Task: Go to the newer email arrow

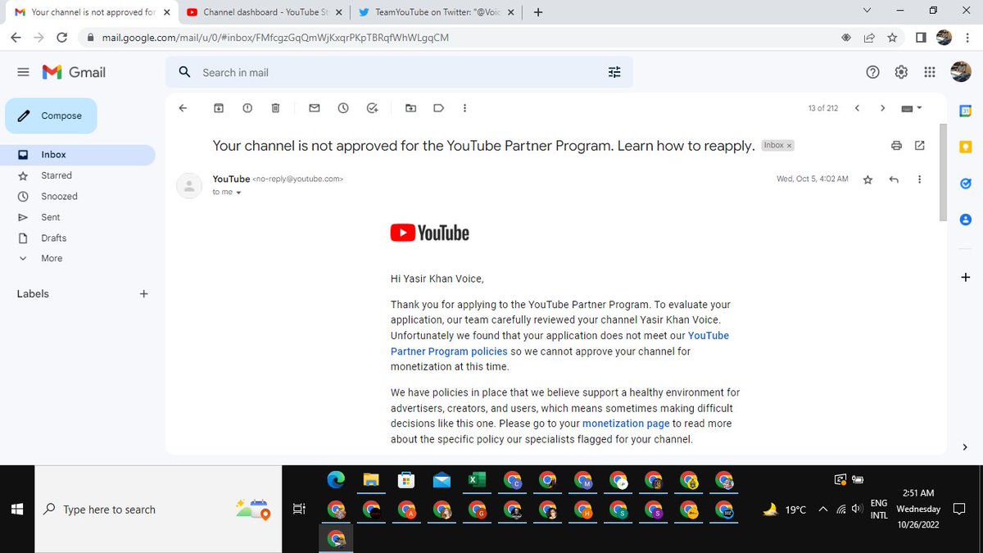Action: [x=857, y=108]
